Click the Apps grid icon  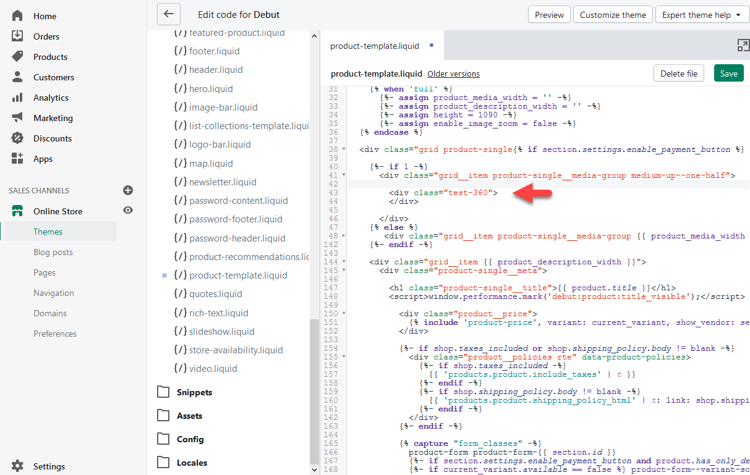pyautogui.click(x=17, y=158)
